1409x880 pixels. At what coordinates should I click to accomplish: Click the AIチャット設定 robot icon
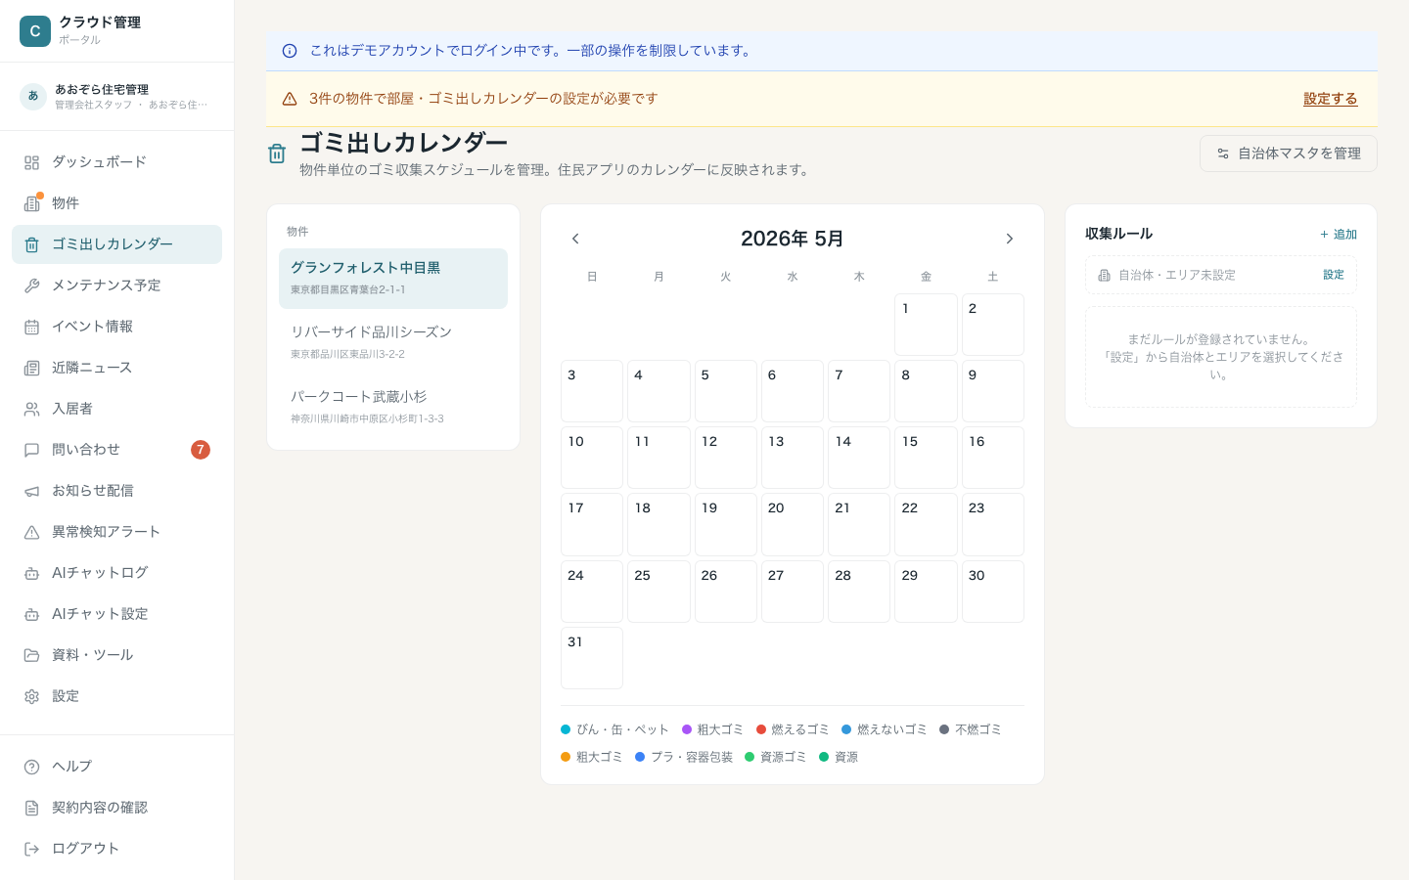tap(31, 614)
